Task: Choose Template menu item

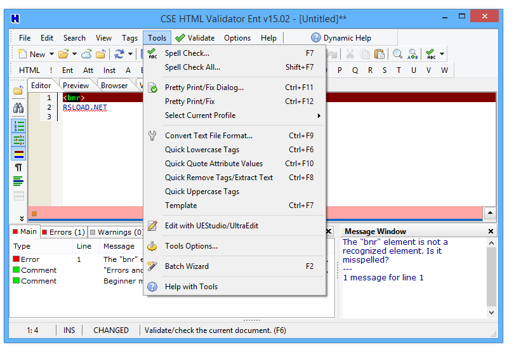Action: 235,206
